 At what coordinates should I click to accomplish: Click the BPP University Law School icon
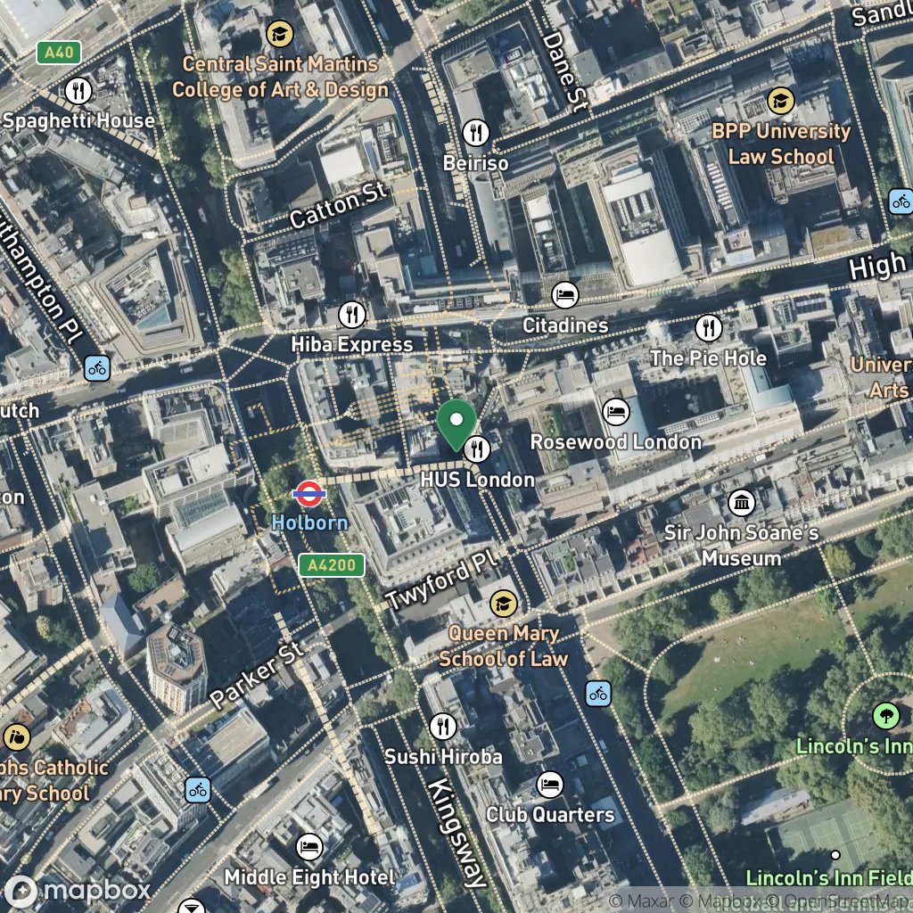(x=781, y=101)
